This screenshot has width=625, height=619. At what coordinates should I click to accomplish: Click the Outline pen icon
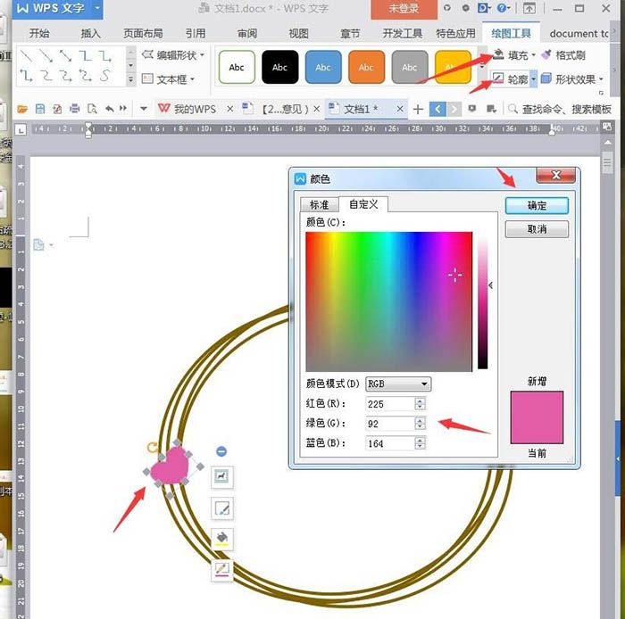[497, 78]
